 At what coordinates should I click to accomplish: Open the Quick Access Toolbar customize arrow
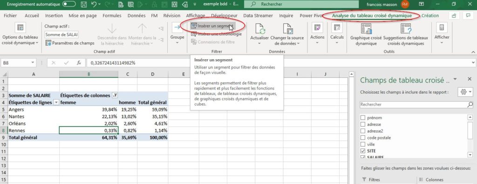[x=195, y=4]
